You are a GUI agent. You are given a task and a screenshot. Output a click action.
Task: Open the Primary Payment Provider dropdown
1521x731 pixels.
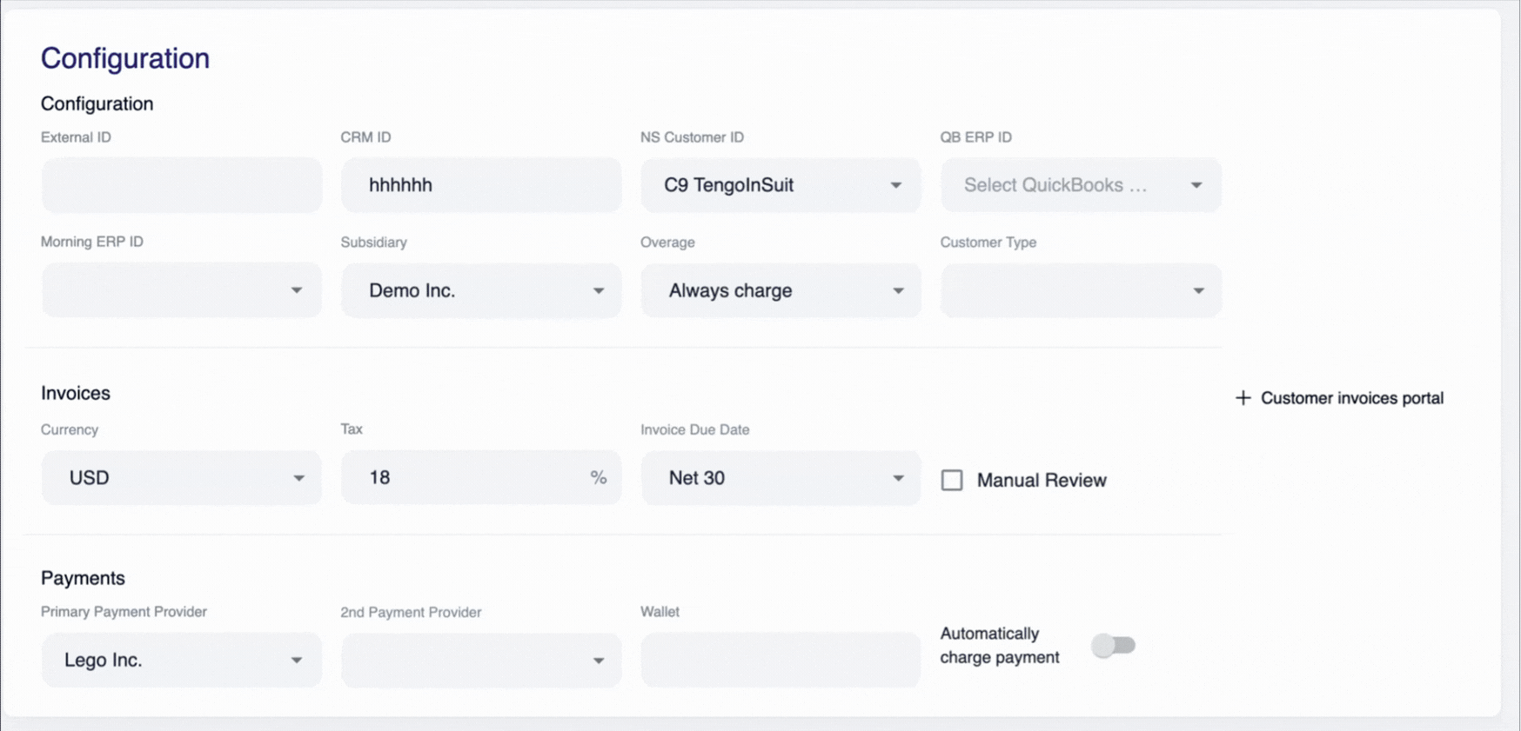click(181, 660)
